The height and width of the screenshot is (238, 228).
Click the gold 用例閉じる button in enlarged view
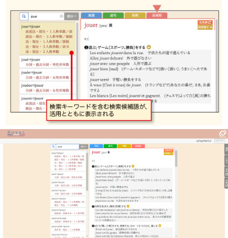pos(205,27)
